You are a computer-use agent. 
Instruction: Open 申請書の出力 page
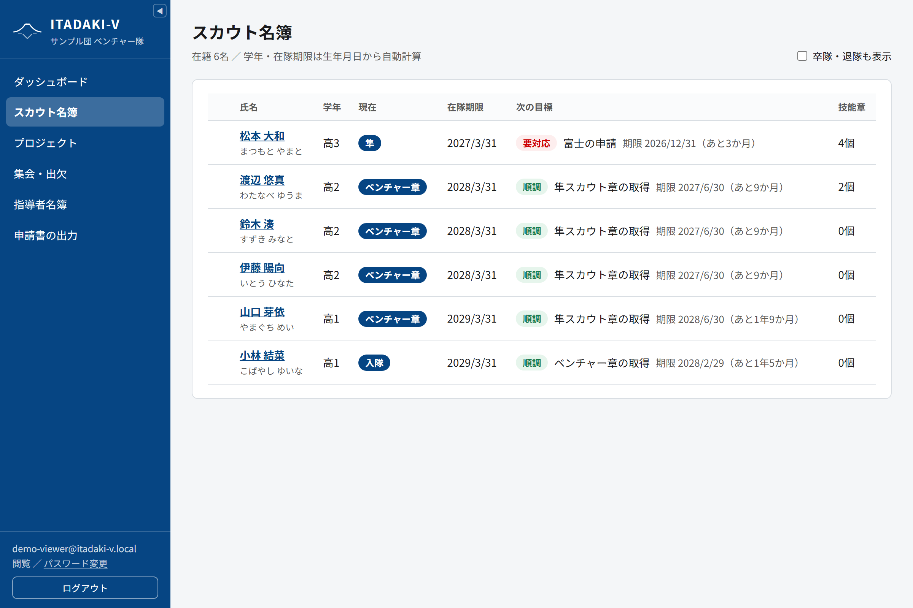tap(85, 235)
